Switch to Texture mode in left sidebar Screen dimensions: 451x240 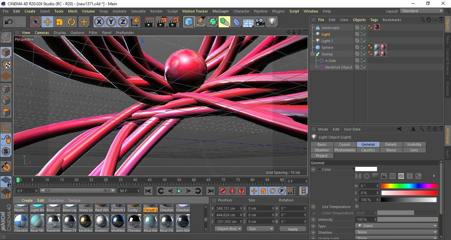pyautogui.click(x=6, y=64)
